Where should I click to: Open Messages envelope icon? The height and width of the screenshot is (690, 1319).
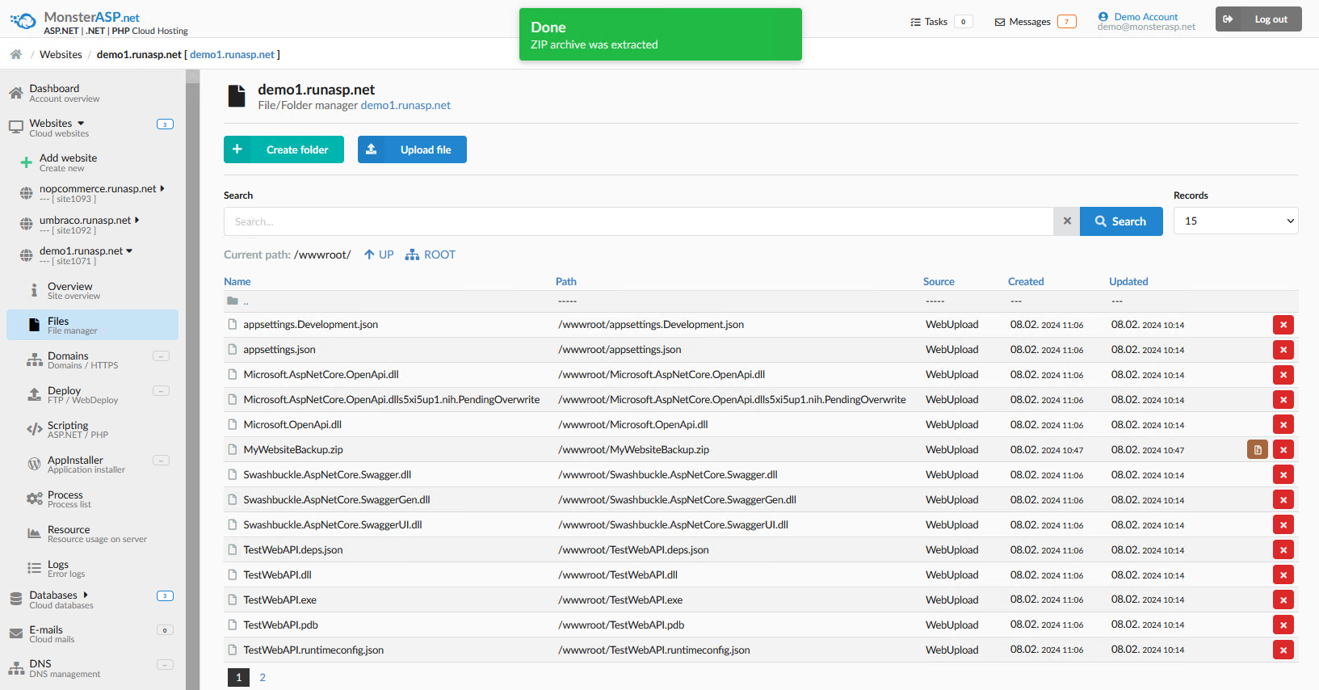(1000, 22)
